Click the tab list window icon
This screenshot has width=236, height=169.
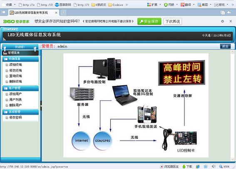[222, 12]
